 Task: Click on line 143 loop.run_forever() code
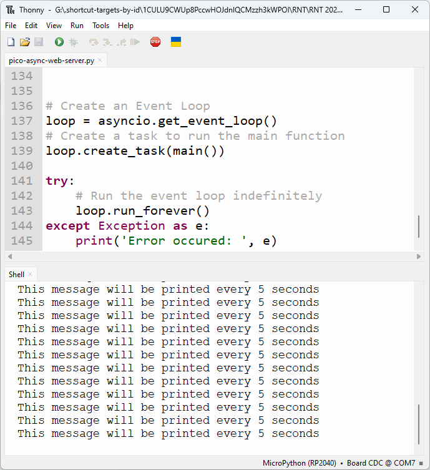(x=142, y=211)
